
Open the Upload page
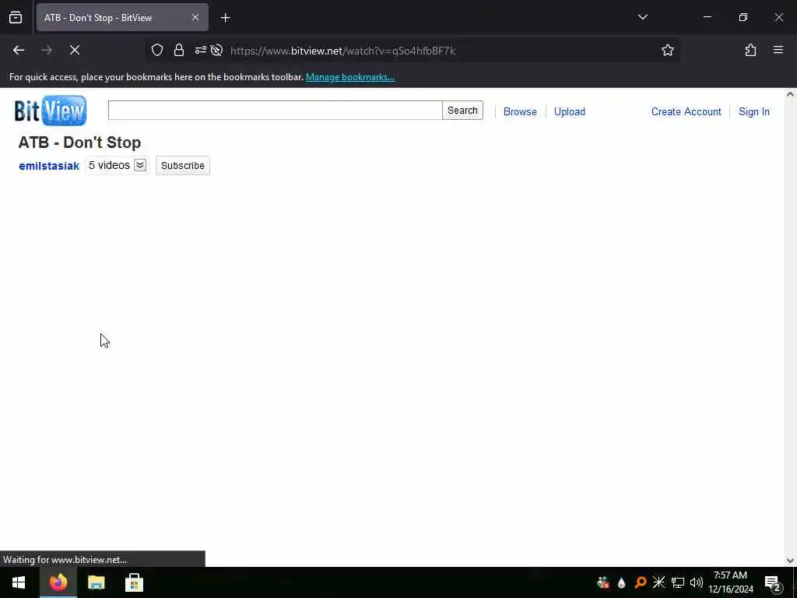pos(569,112)
